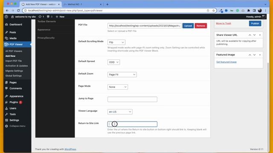
Task: Open the comments bubble in admin bar
Action: pos(49,17)
